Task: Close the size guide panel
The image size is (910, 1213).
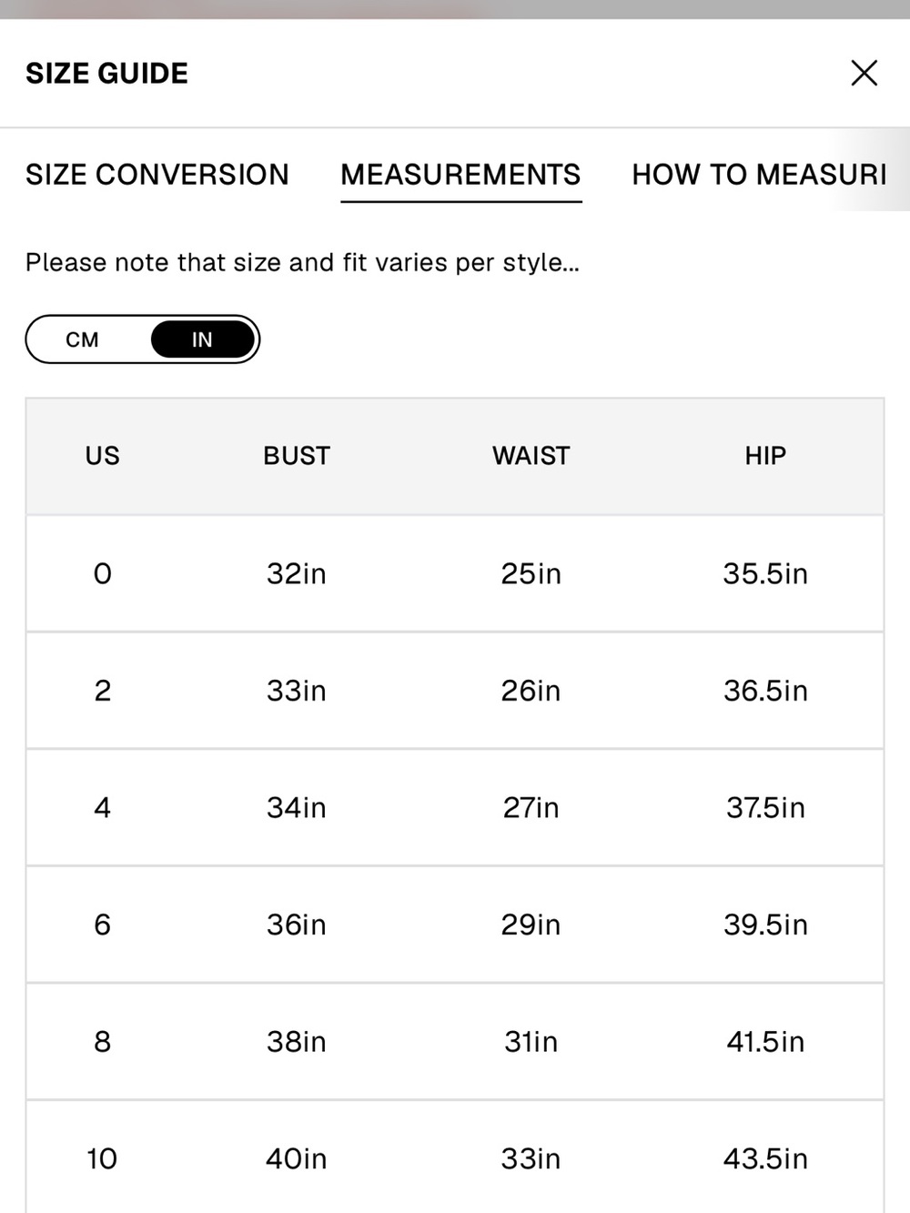Action: 864,73
